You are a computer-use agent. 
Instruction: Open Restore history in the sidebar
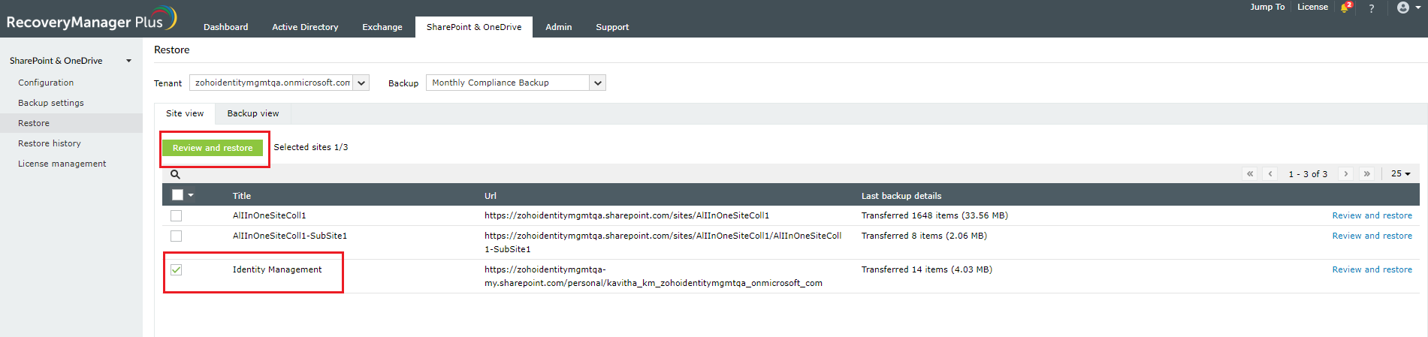50,143
